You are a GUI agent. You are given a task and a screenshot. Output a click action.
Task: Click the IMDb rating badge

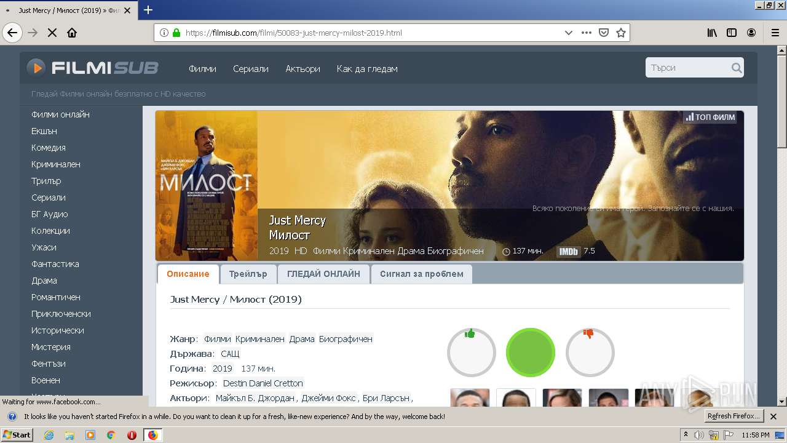tap(568, 251)
